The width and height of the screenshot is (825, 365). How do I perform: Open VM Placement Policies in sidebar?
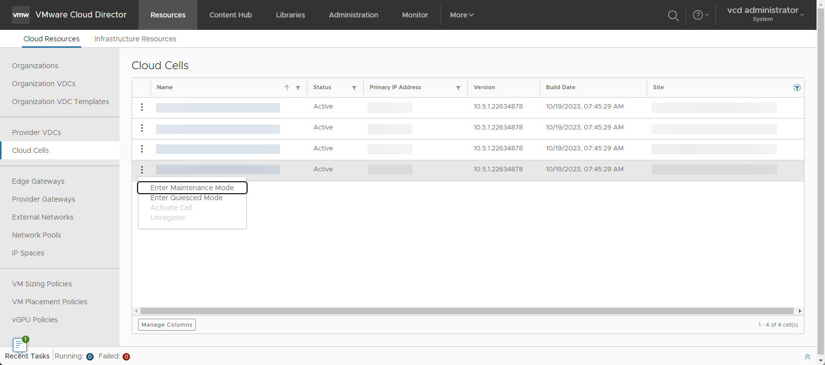49,302
